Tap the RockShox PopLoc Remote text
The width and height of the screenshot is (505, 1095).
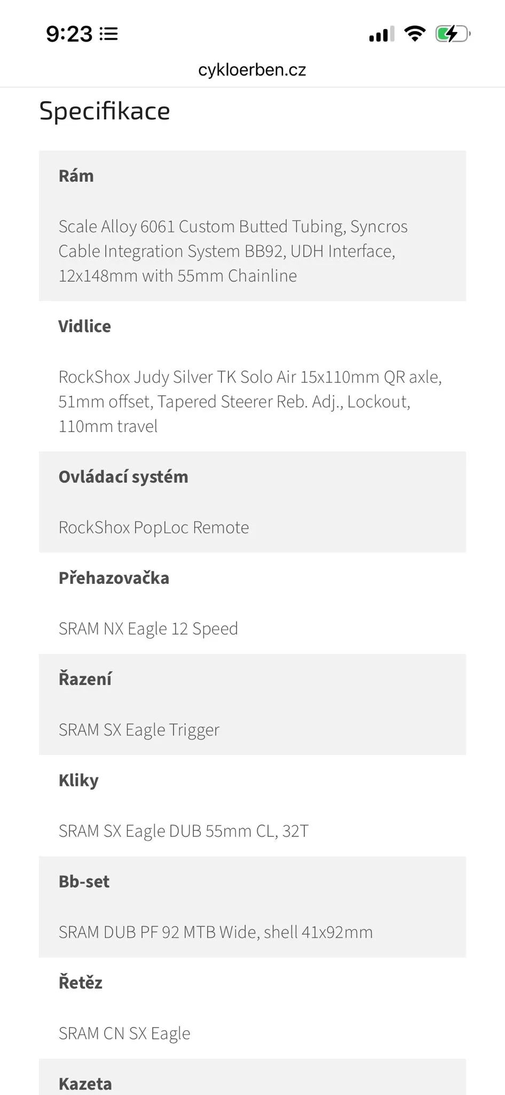point(154,527)
